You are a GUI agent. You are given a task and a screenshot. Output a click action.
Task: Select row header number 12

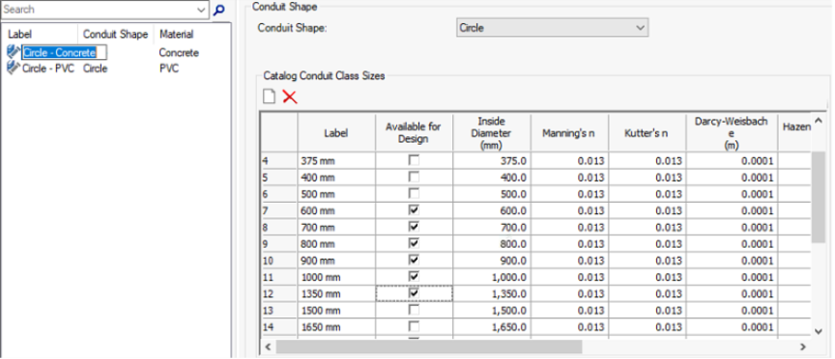pyautogui.click(x=279, y=293)
